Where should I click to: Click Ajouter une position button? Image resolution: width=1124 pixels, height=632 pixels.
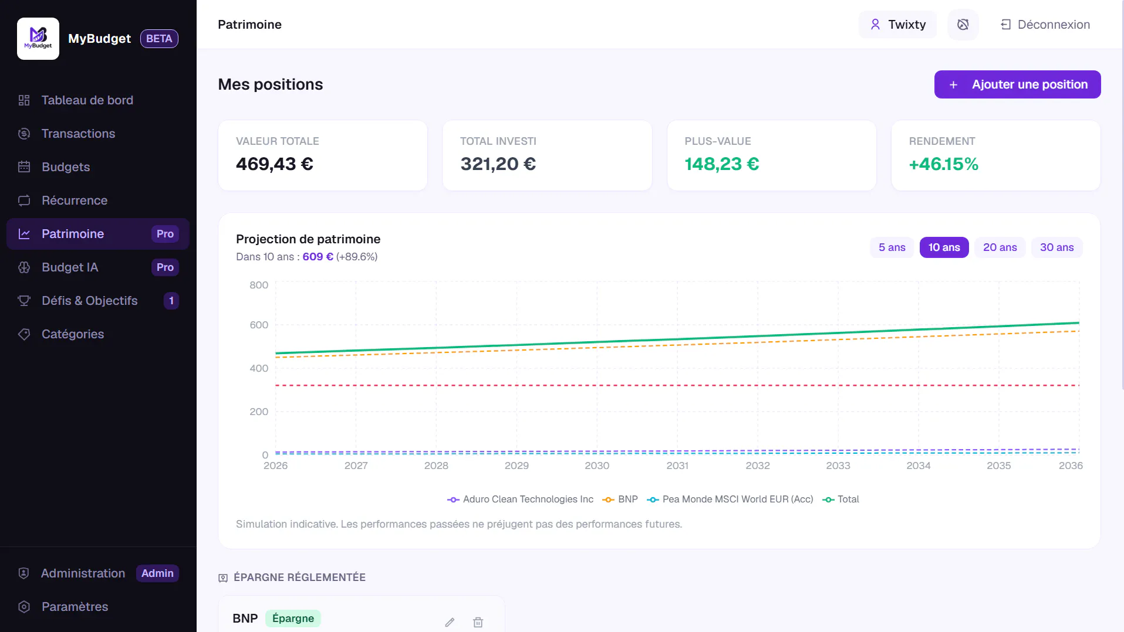click(1017, 85)
